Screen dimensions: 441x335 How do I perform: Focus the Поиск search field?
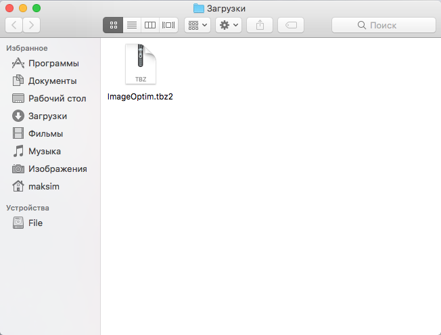coord(384,25)
